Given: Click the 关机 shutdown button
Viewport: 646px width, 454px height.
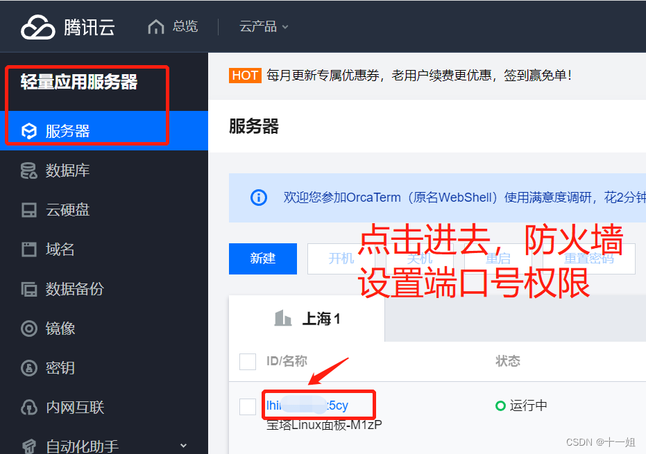Looking at the screenshot, I should click(x=419, y=259).
